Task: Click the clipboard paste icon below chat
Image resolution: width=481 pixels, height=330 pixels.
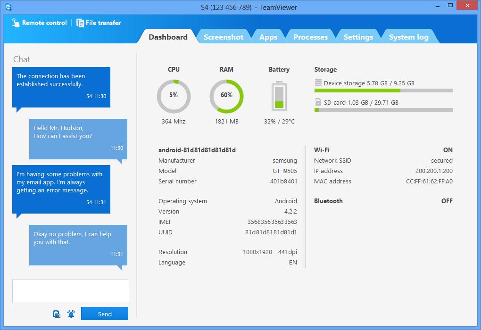Action: click(57, 314)
